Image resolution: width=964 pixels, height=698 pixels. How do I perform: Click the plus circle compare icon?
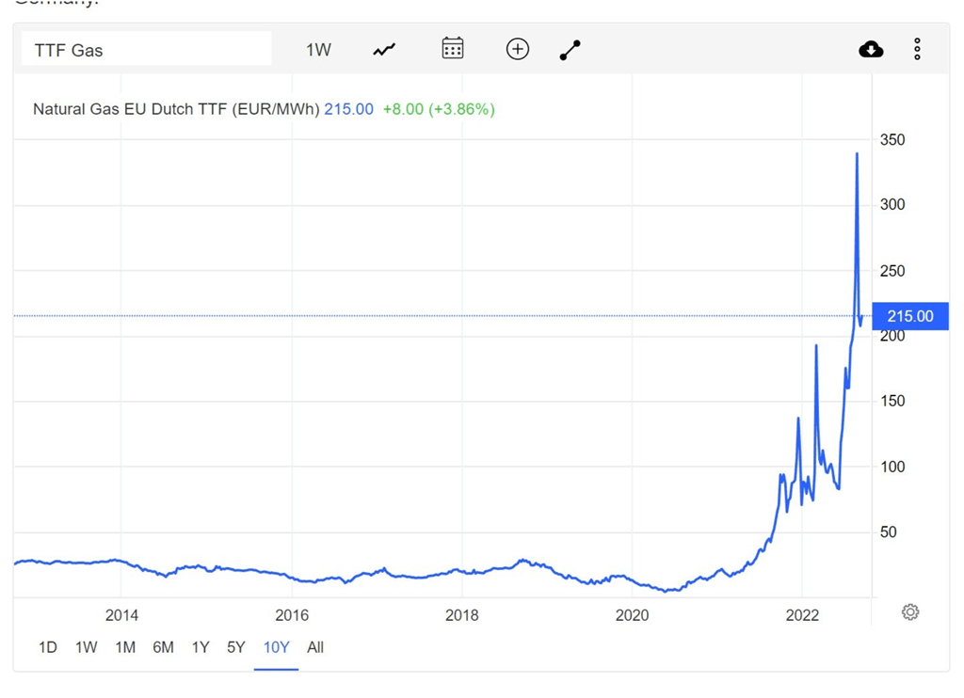[518, 49]
